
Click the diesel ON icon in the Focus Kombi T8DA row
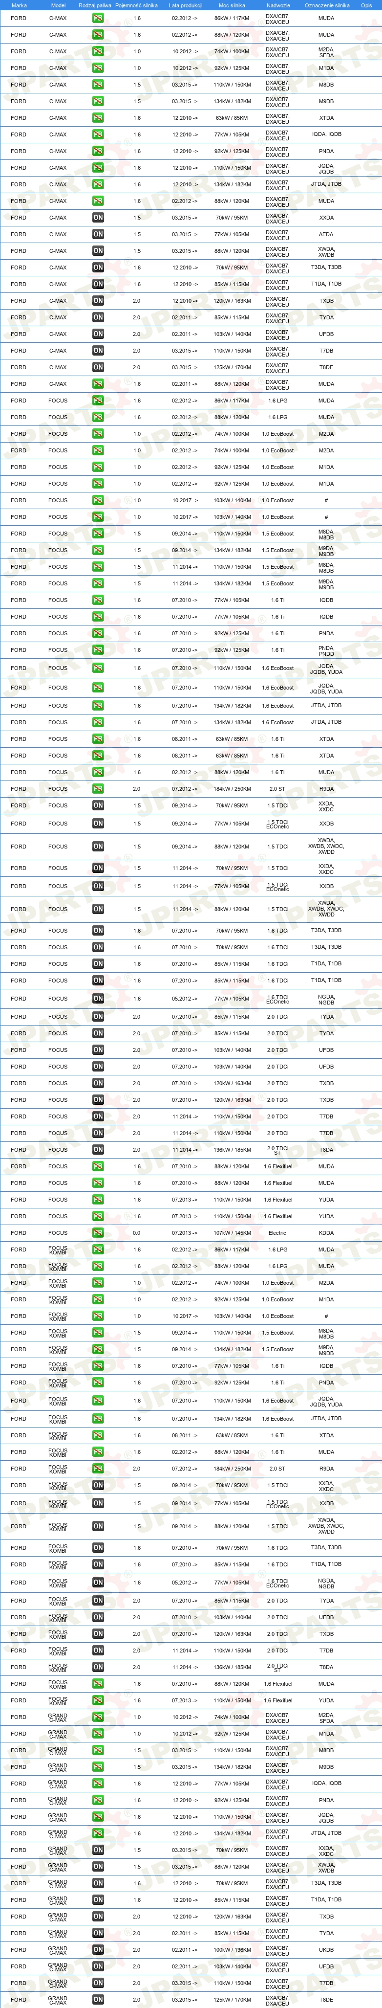(98, 1667)
